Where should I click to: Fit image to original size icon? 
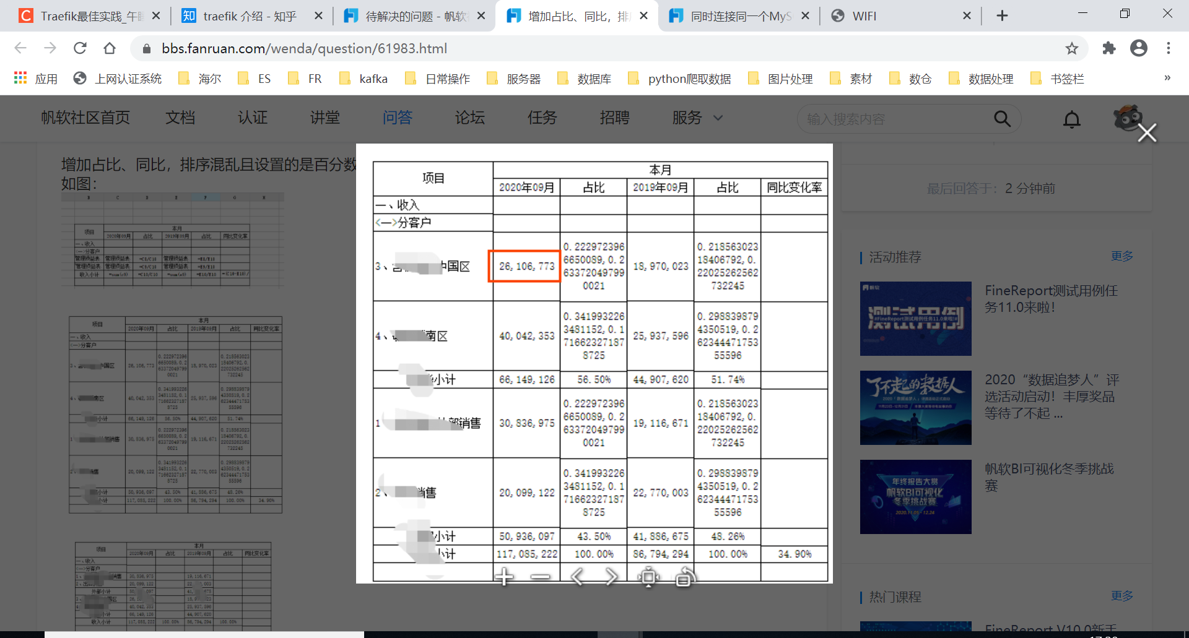tap(648, 577)
